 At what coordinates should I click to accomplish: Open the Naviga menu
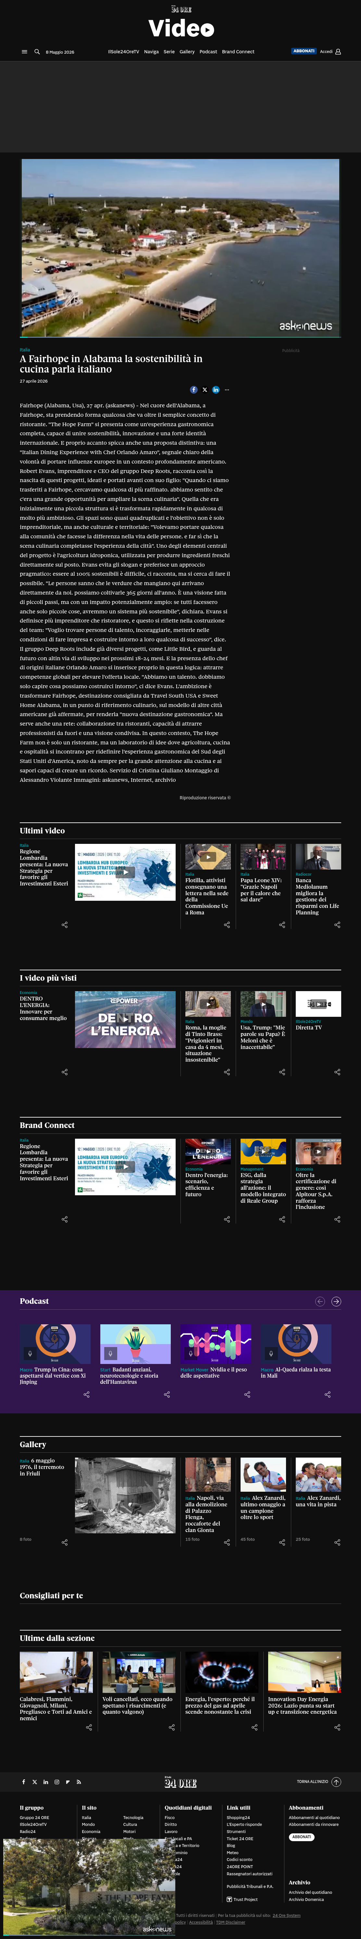point(151,52)
